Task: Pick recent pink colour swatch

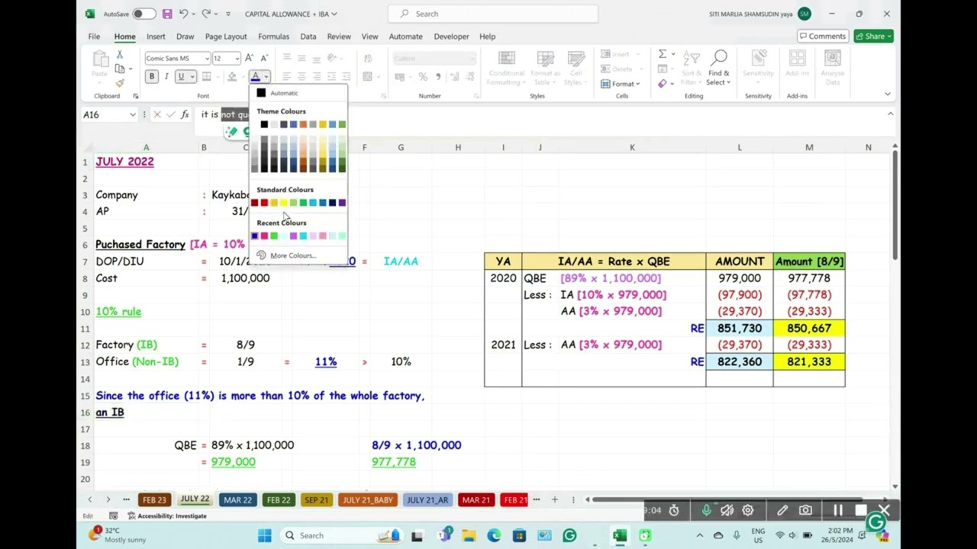Action: 264,236
